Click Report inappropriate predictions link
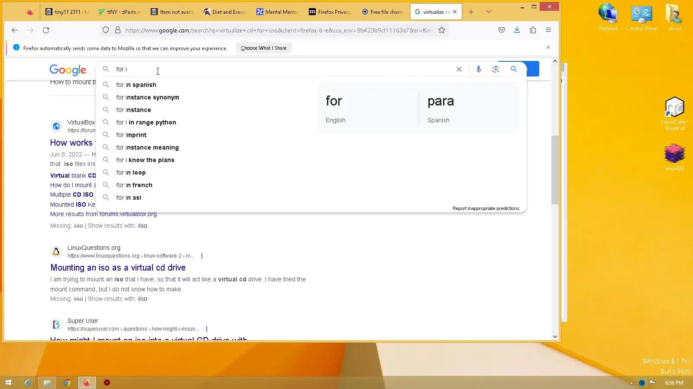 click(486, 208)
